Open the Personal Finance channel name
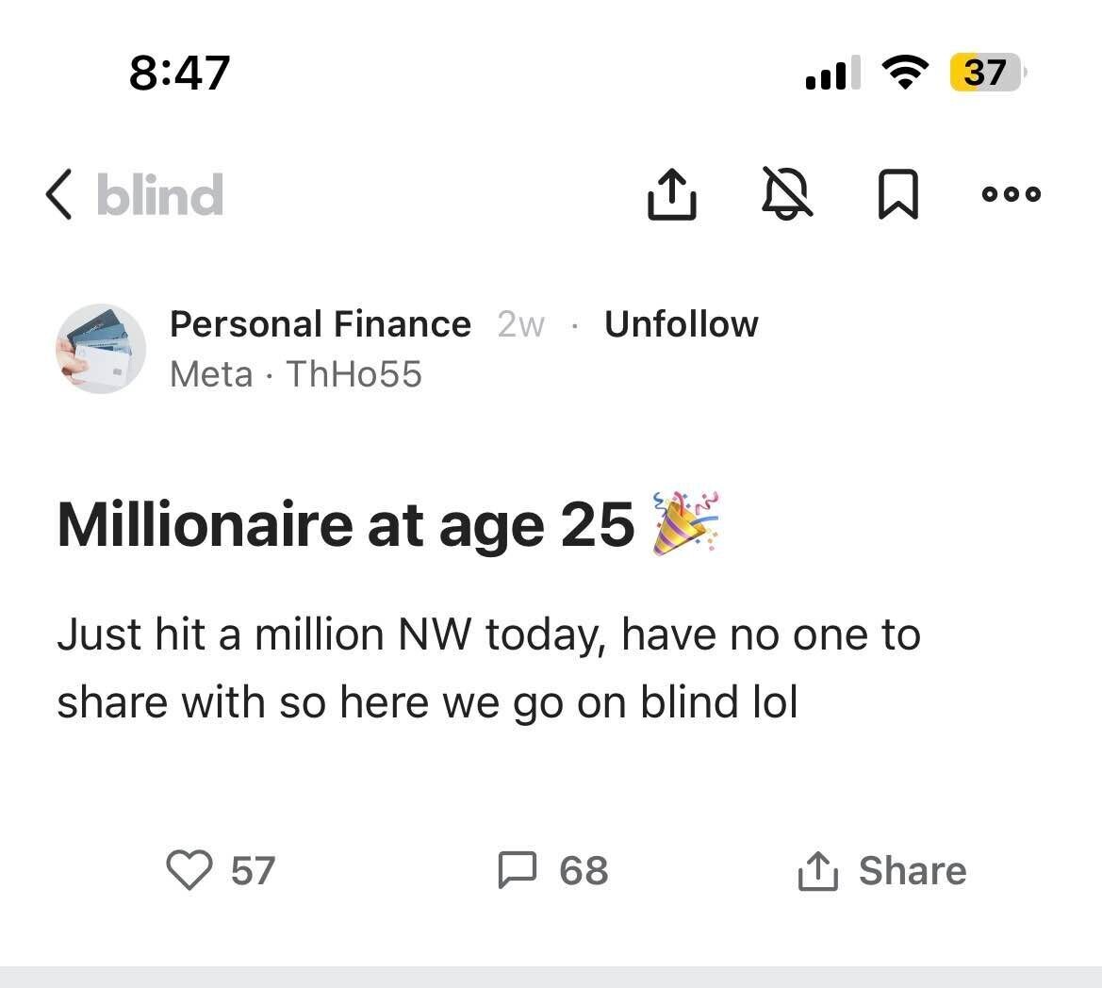The height and width of the screenshot is (988, 1102). [x=321, y=323]
